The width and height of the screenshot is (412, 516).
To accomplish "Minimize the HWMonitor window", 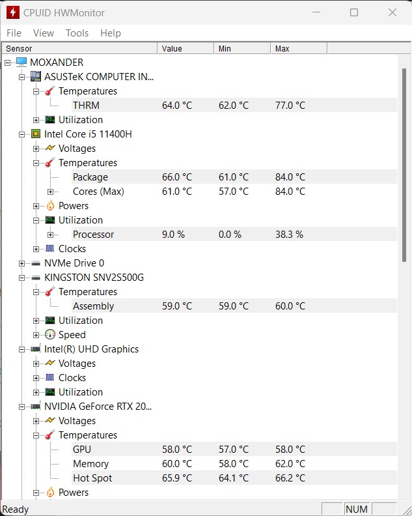I will 316,12.
